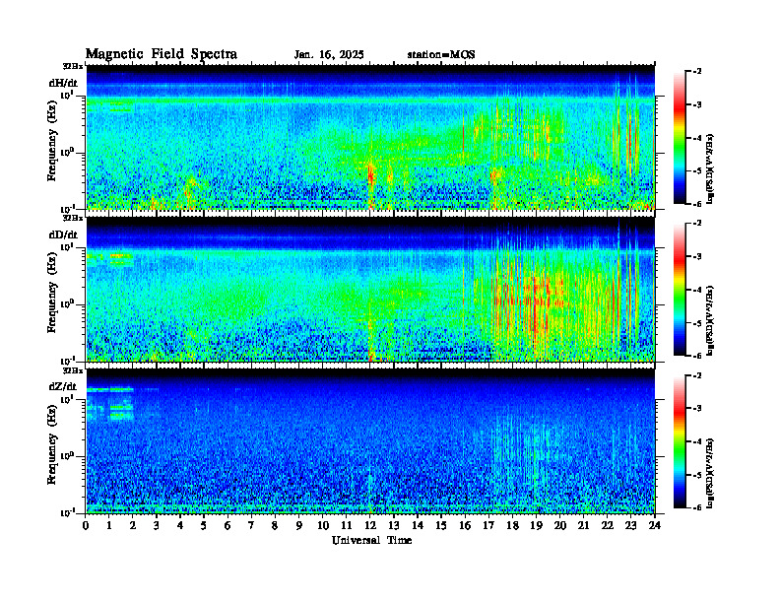Click the 10^0 frequency tick of dD/dt panel

click(67, 303)
